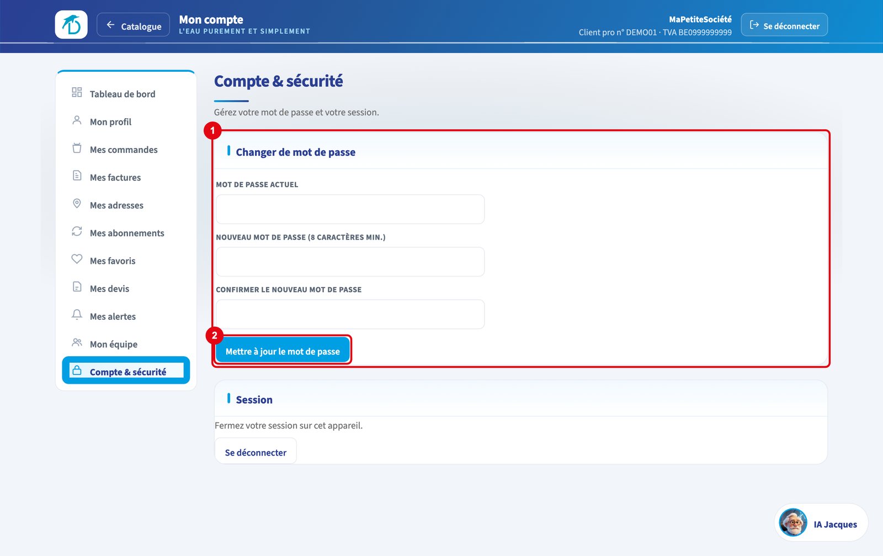Screen dimensions: 883x556
Task: Click the Compte & sécurité lock icon
Action: [77, 370]
